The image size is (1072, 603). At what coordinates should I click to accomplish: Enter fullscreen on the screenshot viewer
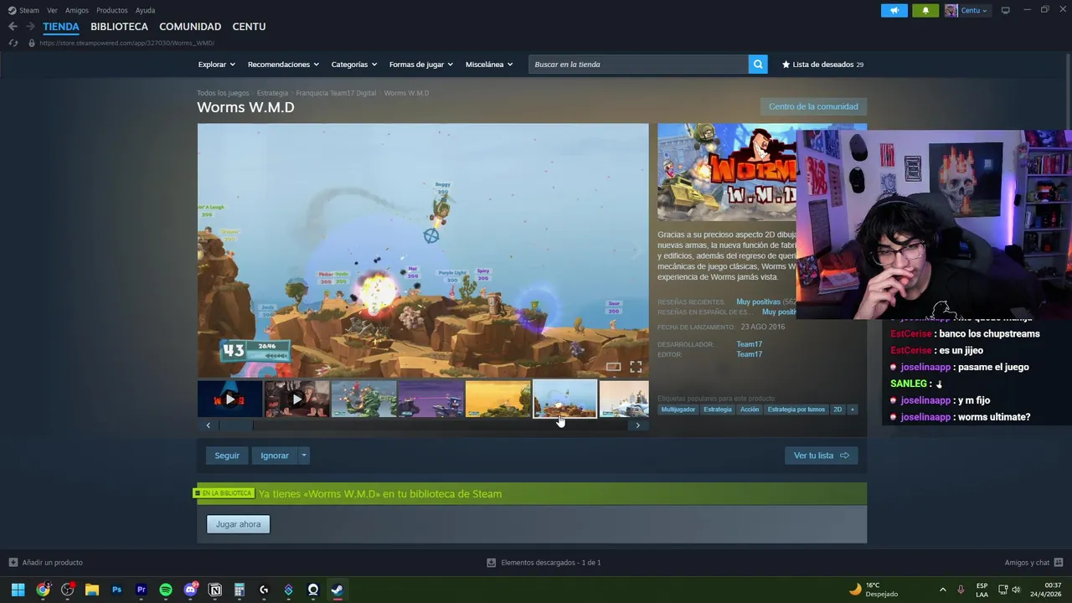click(636, 367)
